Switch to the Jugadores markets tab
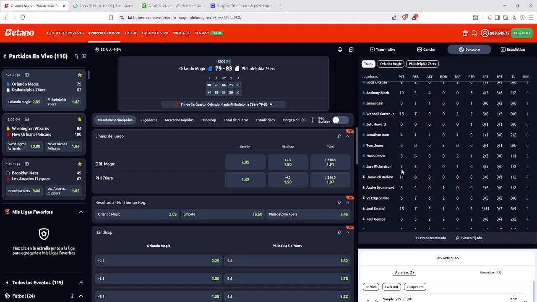The height and width of the screenshot is (302, 537). point(149,120)
